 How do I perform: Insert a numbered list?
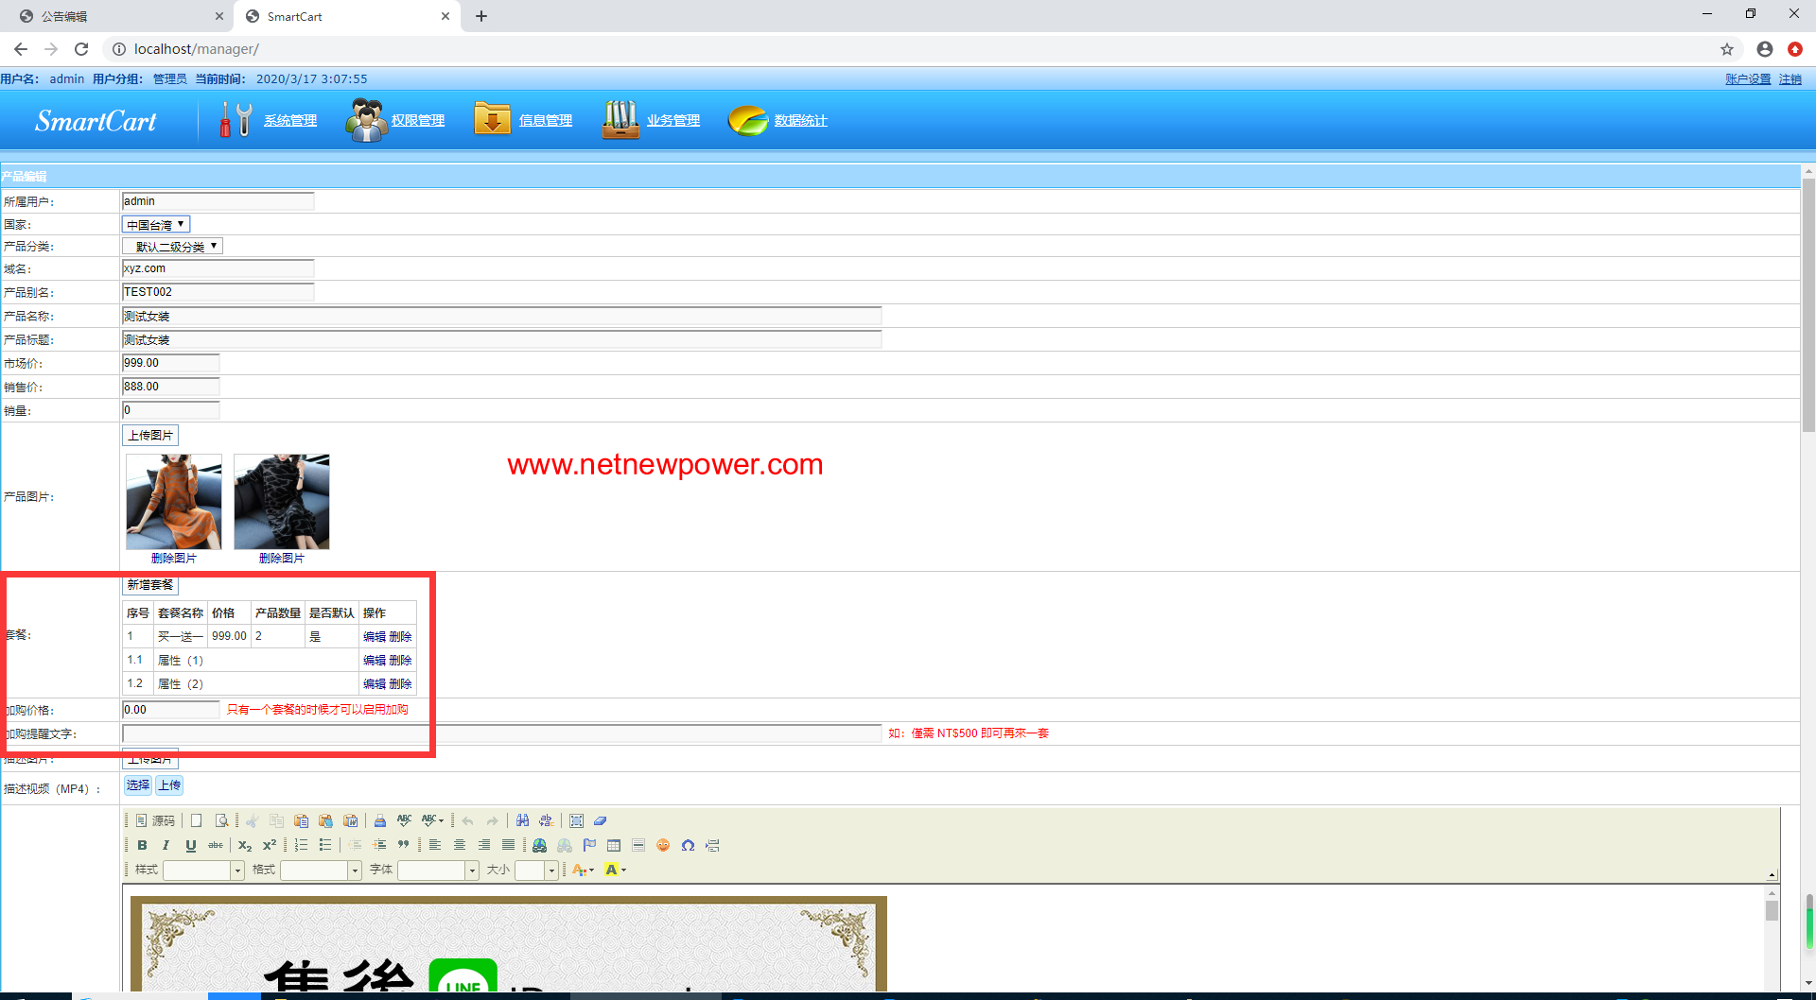[301, 846]
